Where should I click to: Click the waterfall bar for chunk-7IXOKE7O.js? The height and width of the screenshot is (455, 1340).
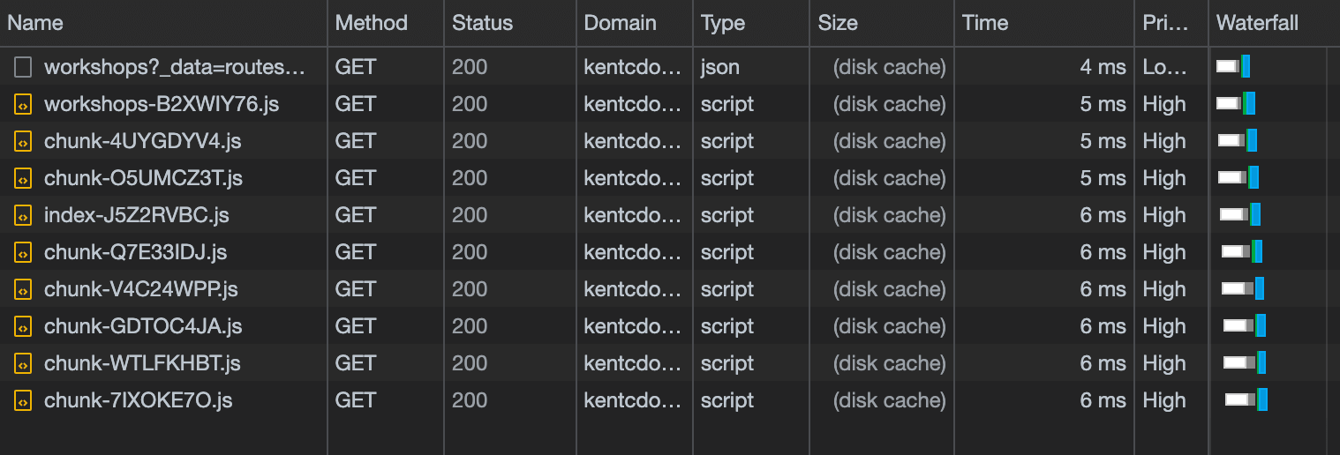coord(1246,400)
